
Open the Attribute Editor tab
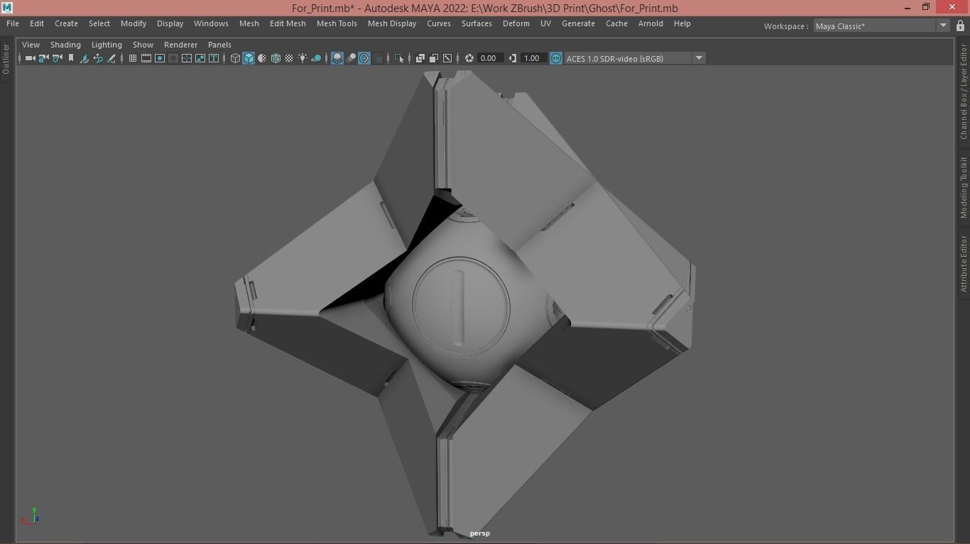pos(964,263)
